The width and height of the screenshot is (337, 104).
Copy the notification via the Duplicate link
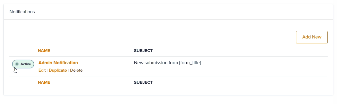(58, 70)
